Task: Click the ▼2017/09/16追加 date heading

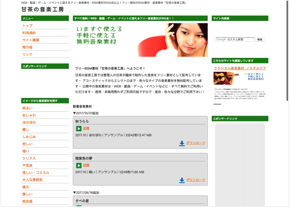Action: [x=86, y=193]
